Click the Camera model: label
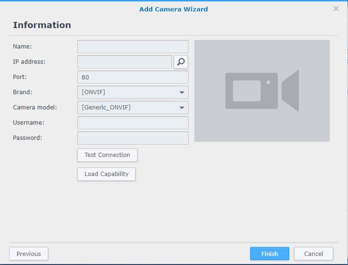 pos(35,108)
